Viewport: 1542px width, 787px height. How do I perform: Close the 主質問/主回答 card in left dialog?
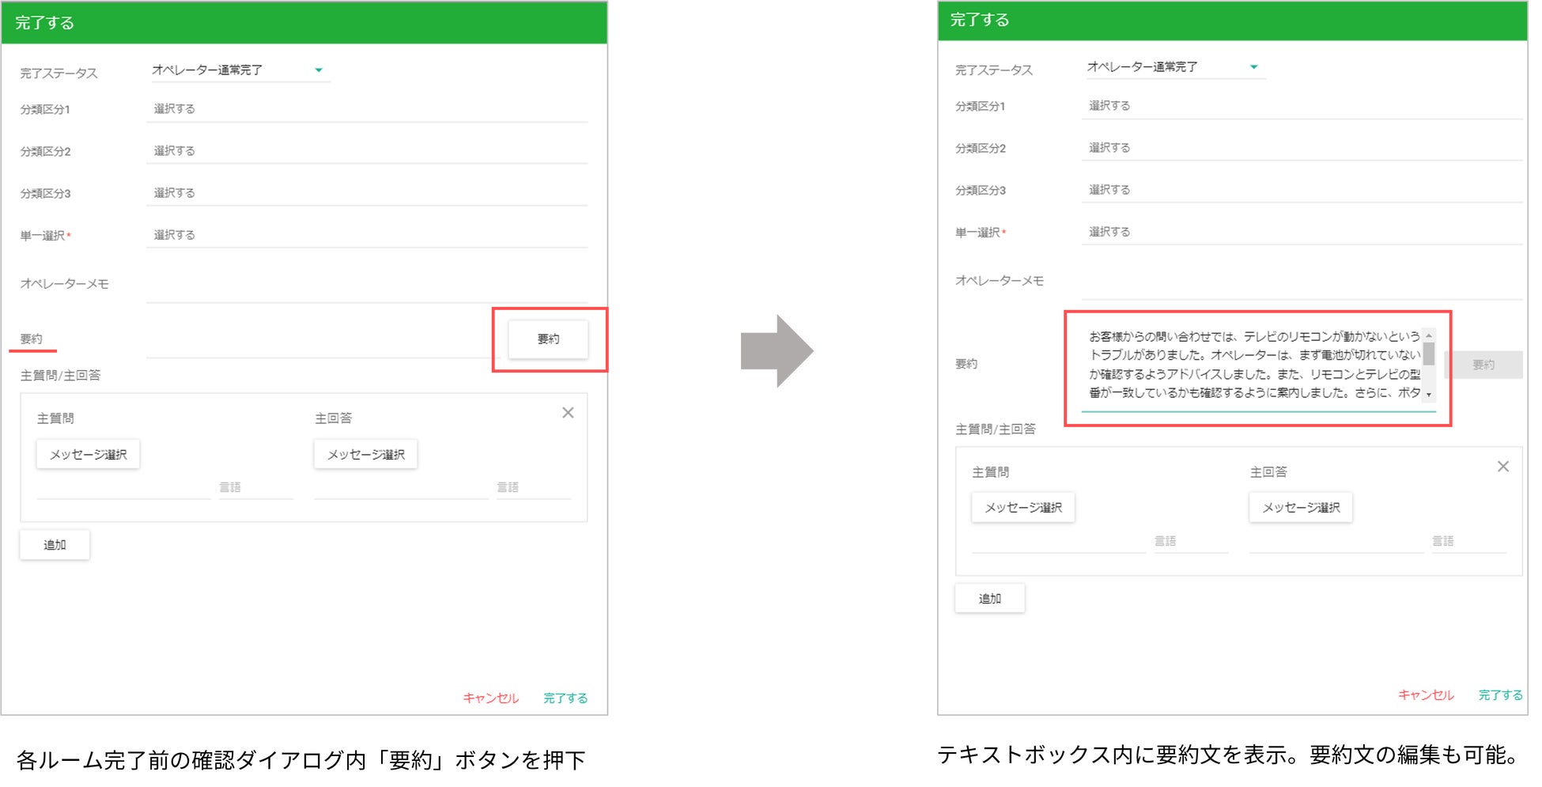click(x=568, y=413)
